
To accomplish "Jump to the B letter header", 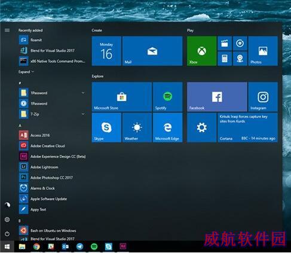I will click(20, 221).
